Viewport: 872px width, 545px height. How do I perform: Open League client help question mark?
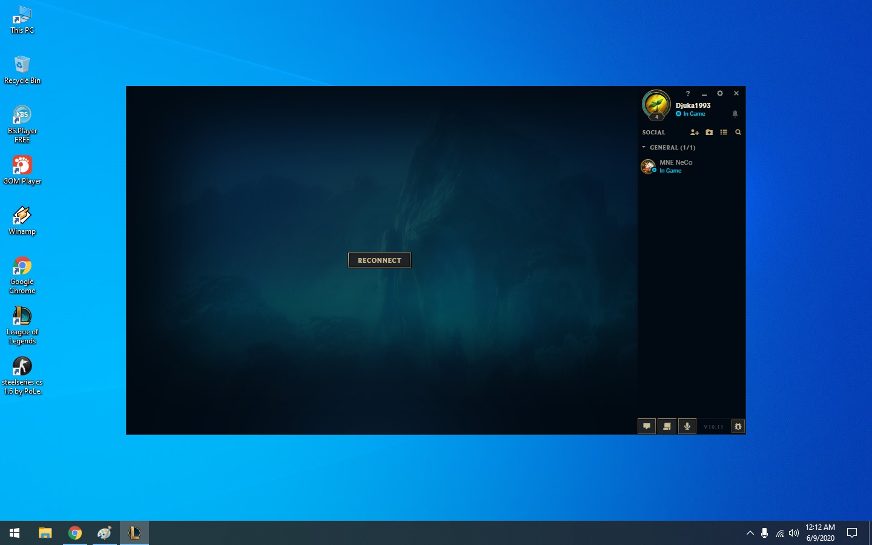(x=688, y=93)
